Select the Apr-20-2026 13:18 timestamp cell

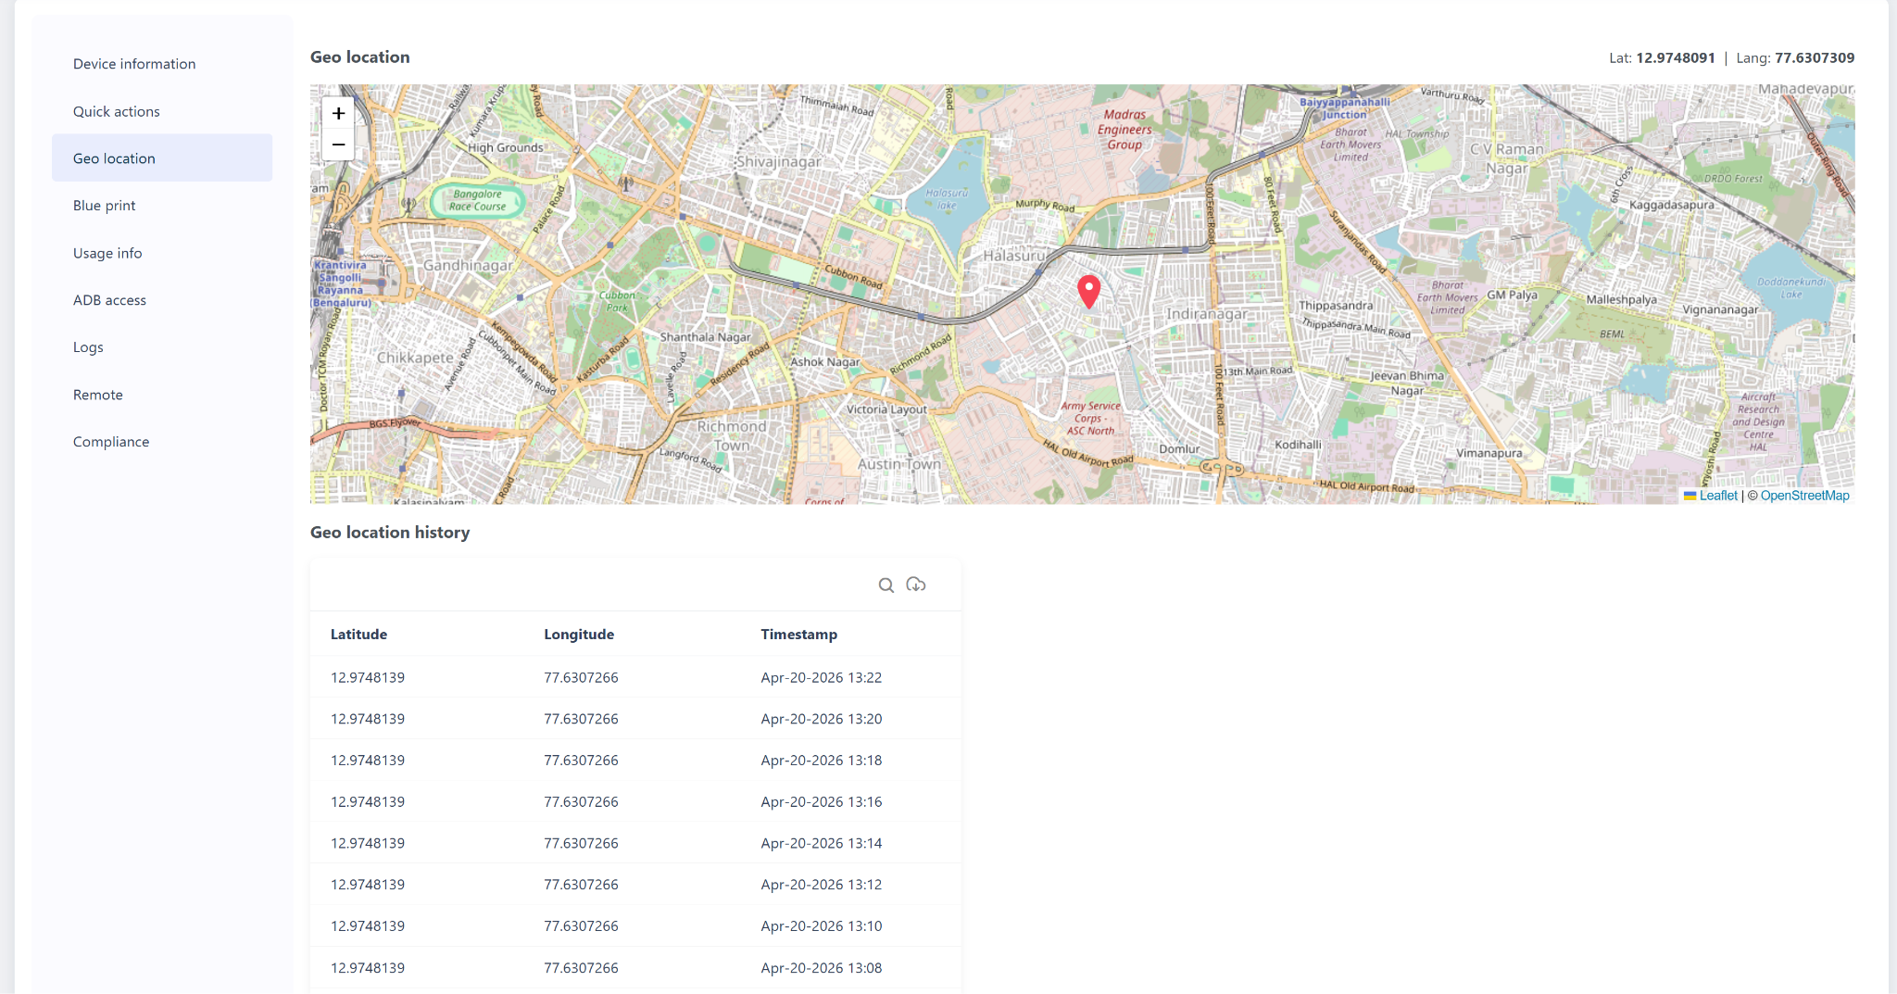tap(822, 761)
